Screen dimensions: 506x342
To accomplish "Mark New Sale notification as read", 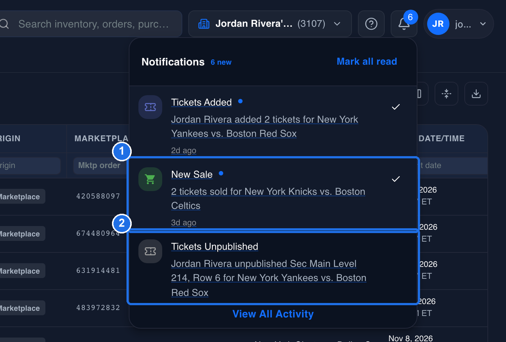I will [396, 179].
